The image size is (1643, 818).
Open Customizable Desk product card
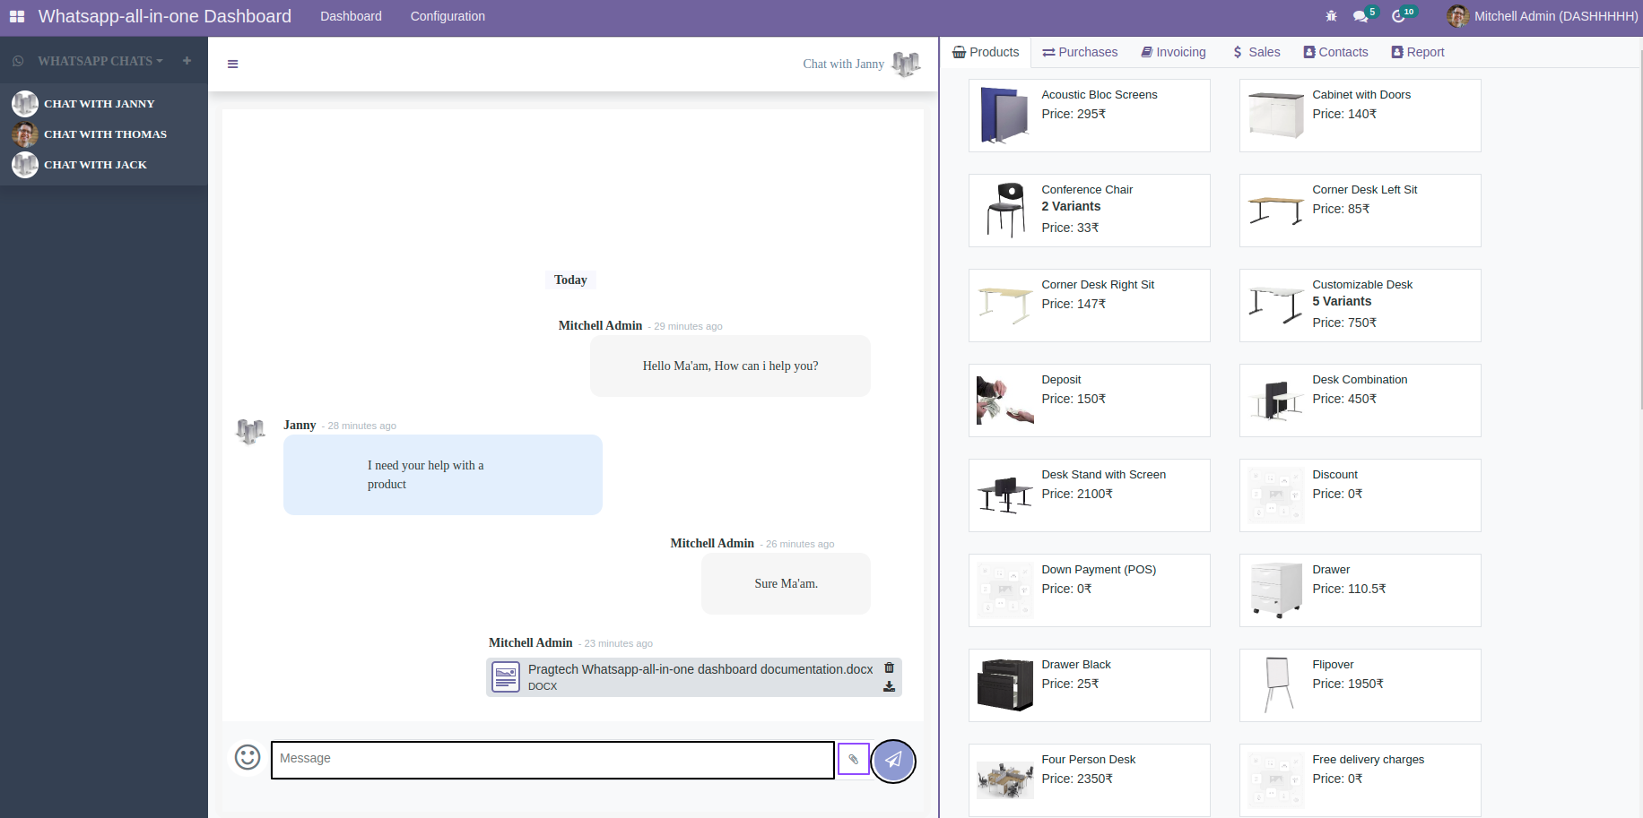[1360, 306]
